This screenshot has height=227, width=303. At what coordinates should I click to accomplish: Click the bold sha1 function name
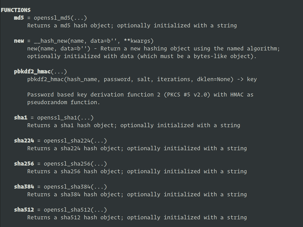click(x=21, y=117)
